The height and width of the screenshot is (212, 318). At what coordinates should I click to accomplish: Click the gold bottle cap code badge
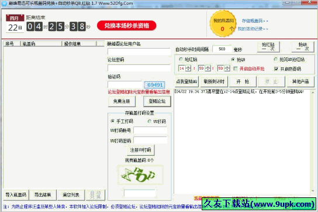tap(223, 24)
